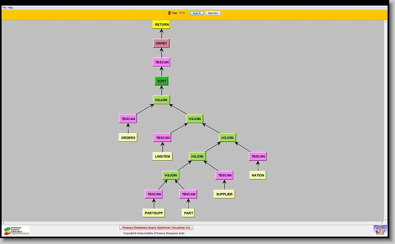
Task: Click the ORDERS table node
Action: click(x=128, y=138)
